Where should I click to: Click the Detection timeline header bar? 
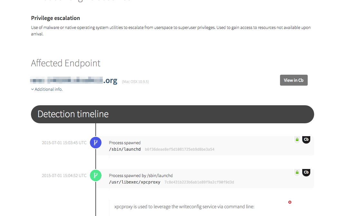(x=172, y=114)
